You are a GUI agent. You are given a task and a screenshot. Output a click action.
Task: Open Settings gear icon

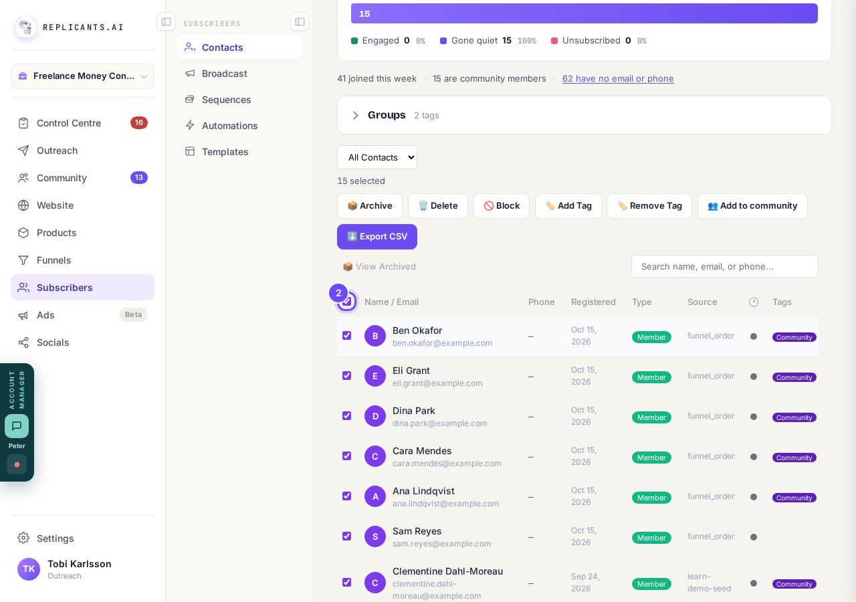[x=23, y=538]
